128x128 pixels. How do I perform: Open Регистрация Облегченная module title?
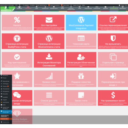(81, 63)
